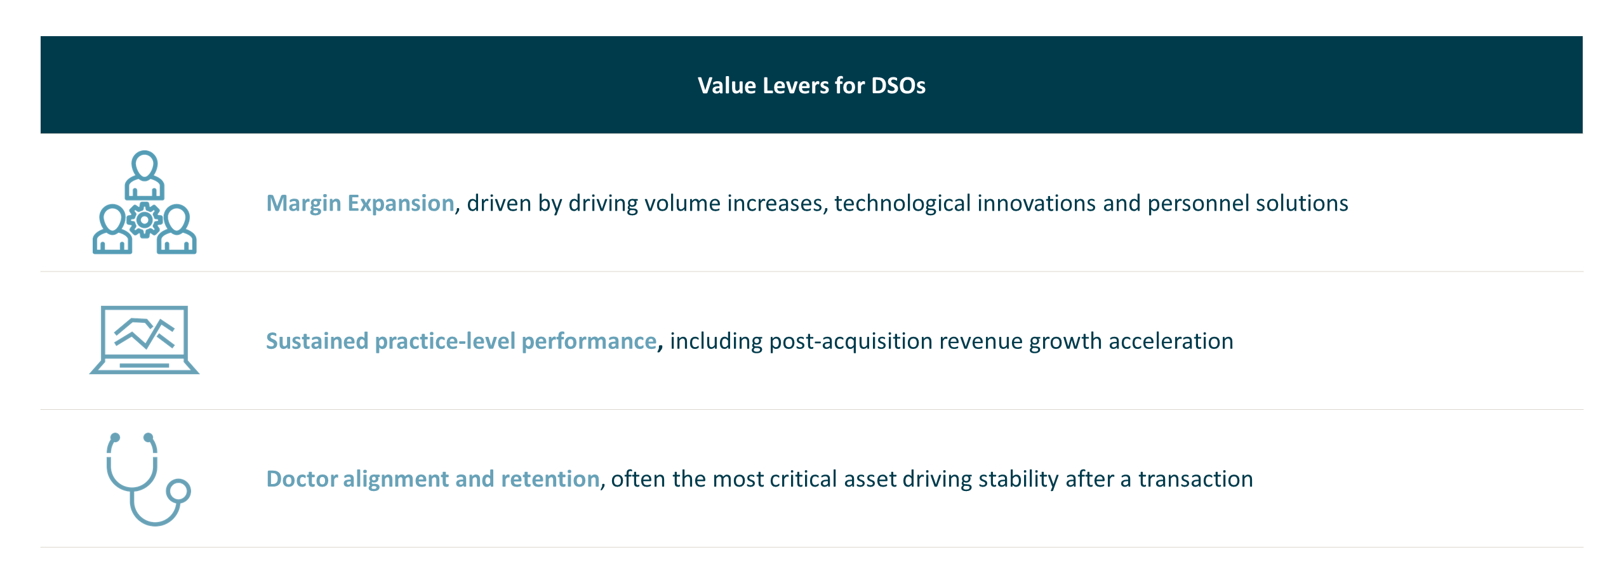
Task: Click the stethoscope's left earpiece tip
Action: point(115,438)
